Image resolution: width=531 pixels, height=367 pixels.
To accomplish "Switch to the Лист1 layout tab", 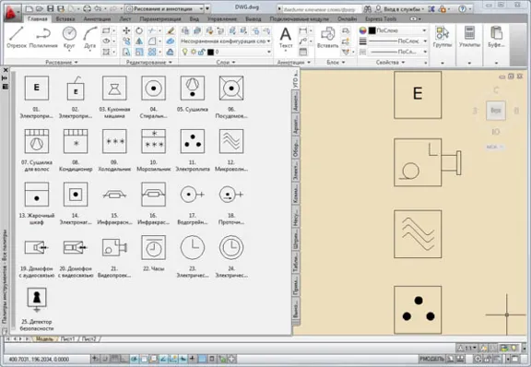I will [67, 338].
